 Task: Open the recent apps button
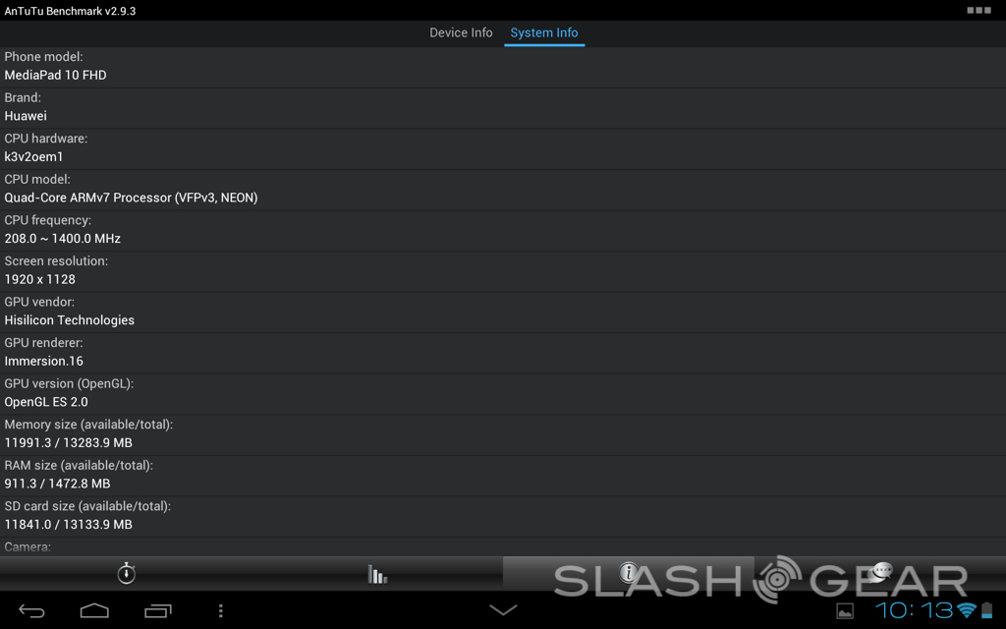tap(158, 610)
